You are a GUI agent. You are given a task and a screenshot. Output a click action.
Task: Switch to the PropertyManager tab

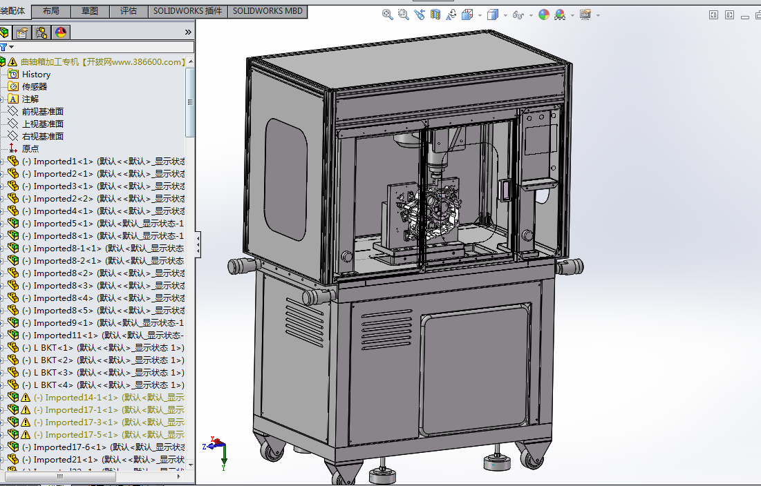click(21, 32)
